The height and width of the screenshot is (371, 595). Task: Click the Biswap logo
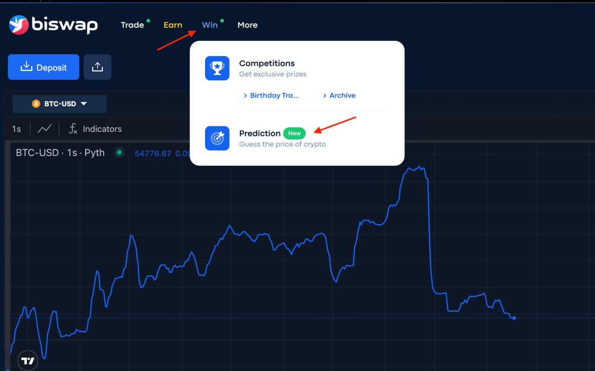tap(53, 25)
